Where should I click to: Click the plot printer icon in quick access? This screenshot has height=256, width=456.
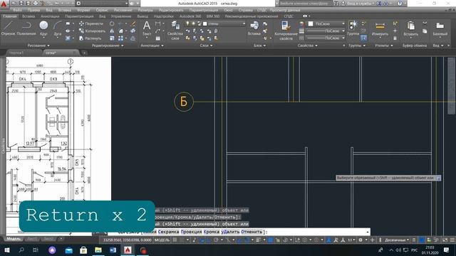[x=36, y=4]
